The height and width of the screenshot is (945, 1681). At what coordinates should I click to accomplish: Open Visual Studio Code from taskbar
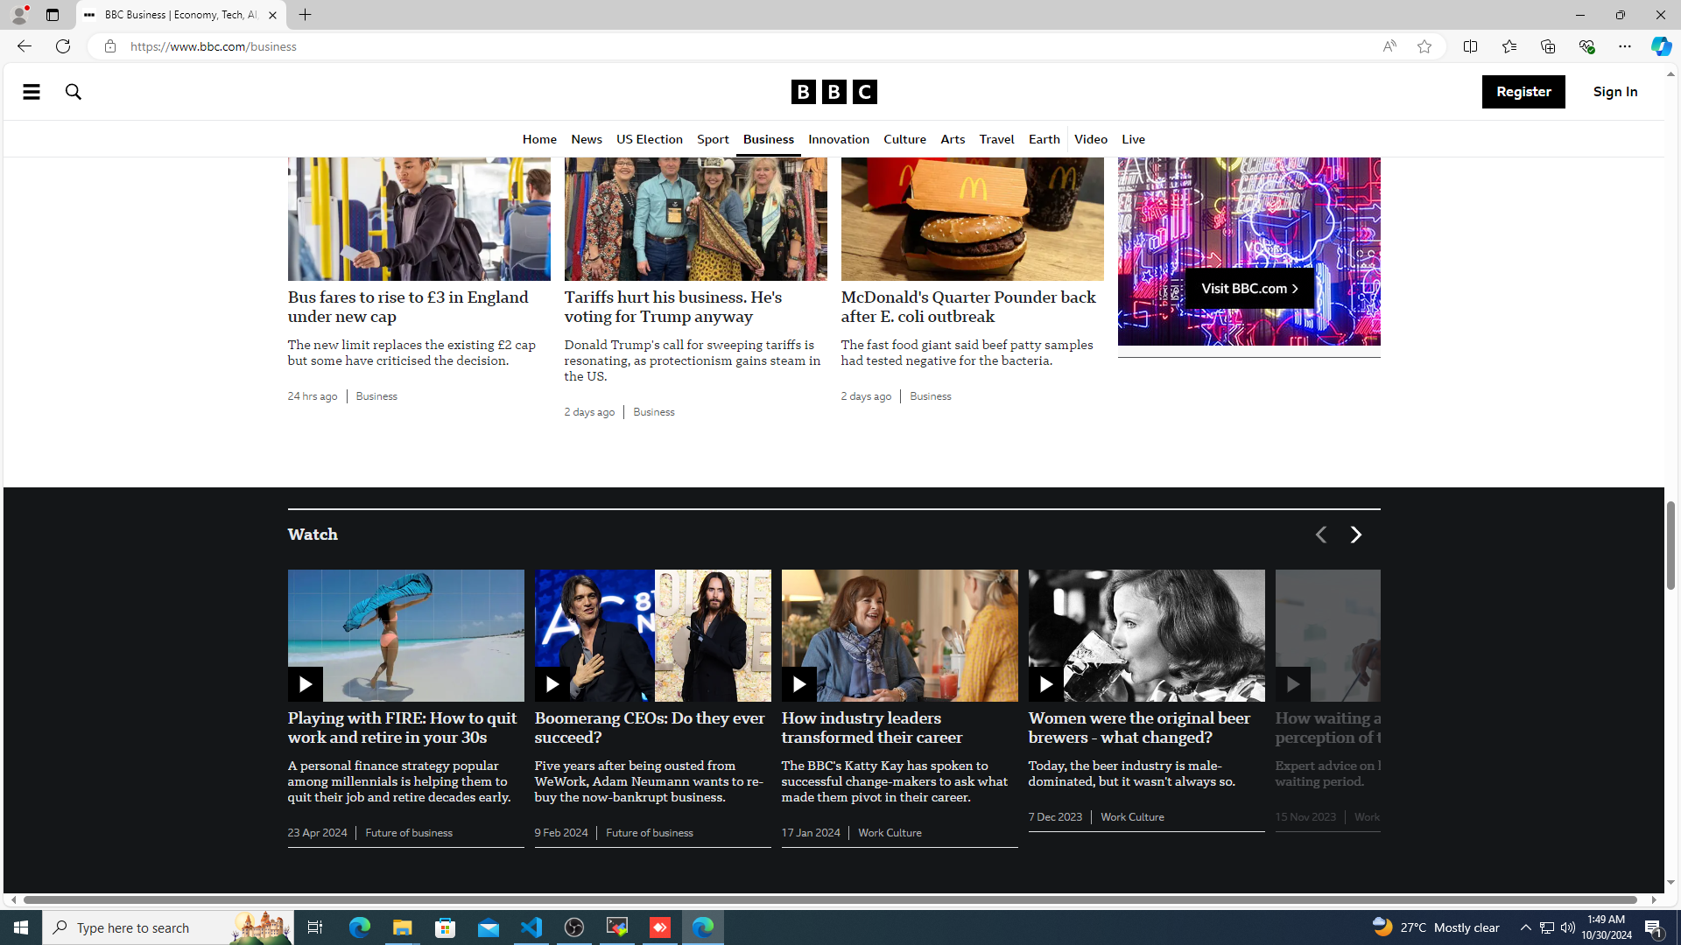coord(531,927)
